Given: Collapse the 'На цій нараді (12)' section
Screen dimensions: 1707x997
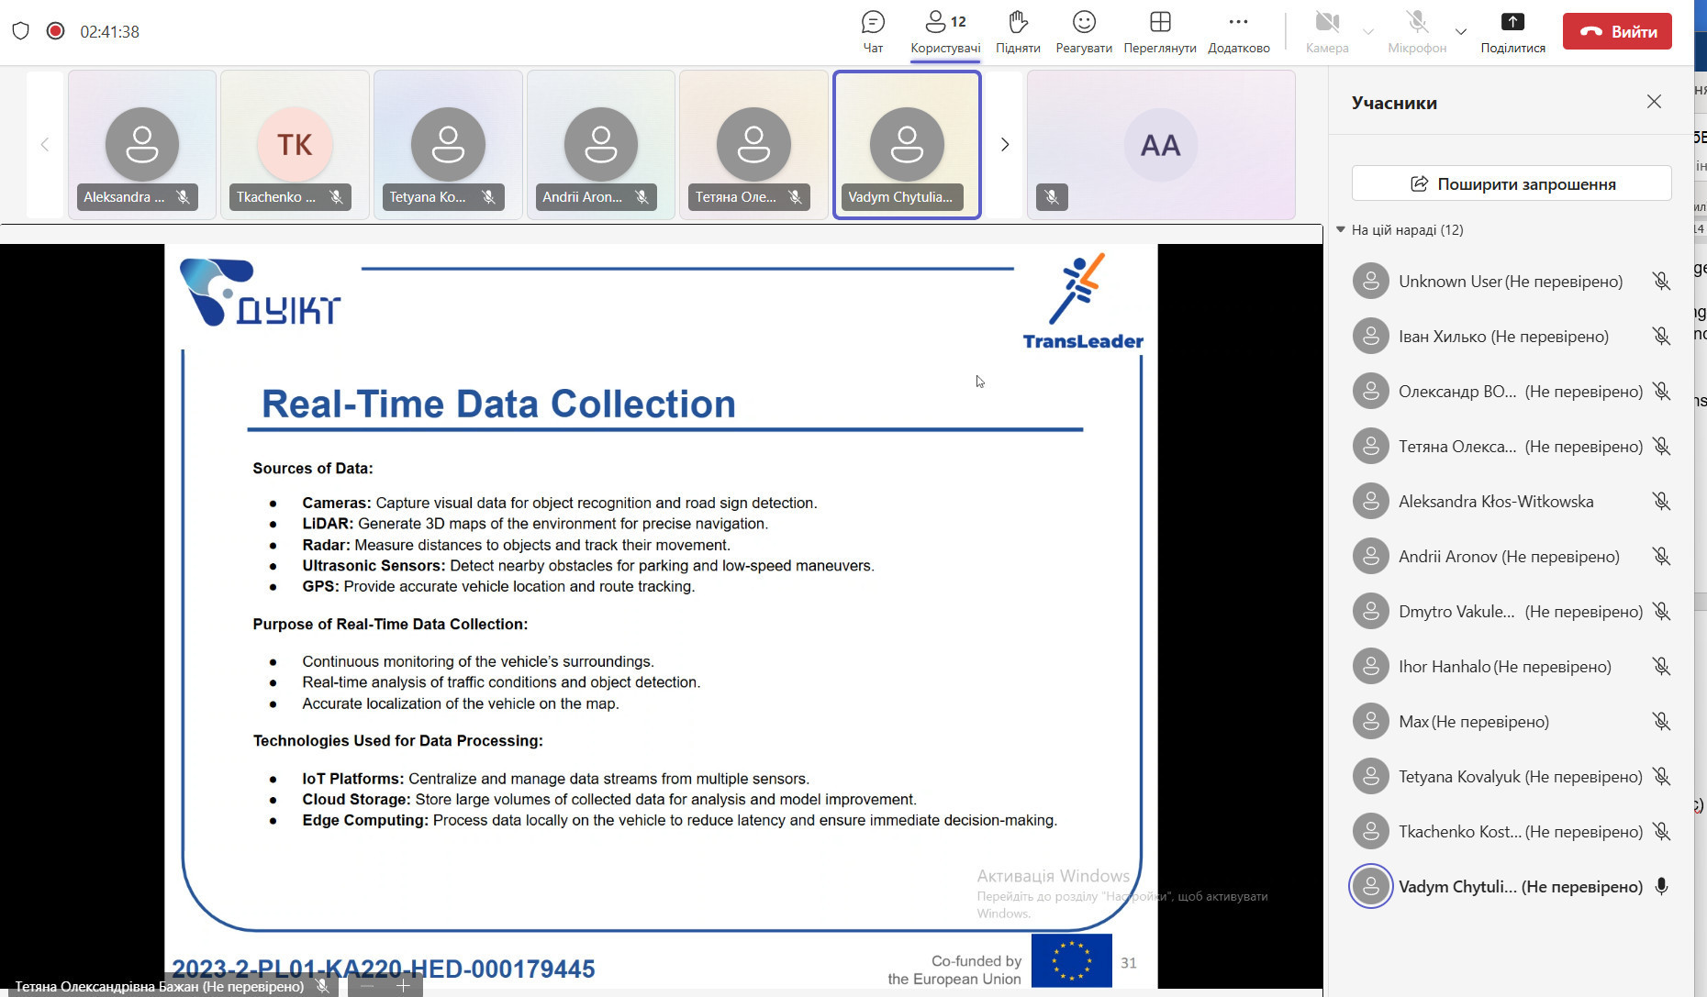Looking at the screenshot, I should point(1341,230).
